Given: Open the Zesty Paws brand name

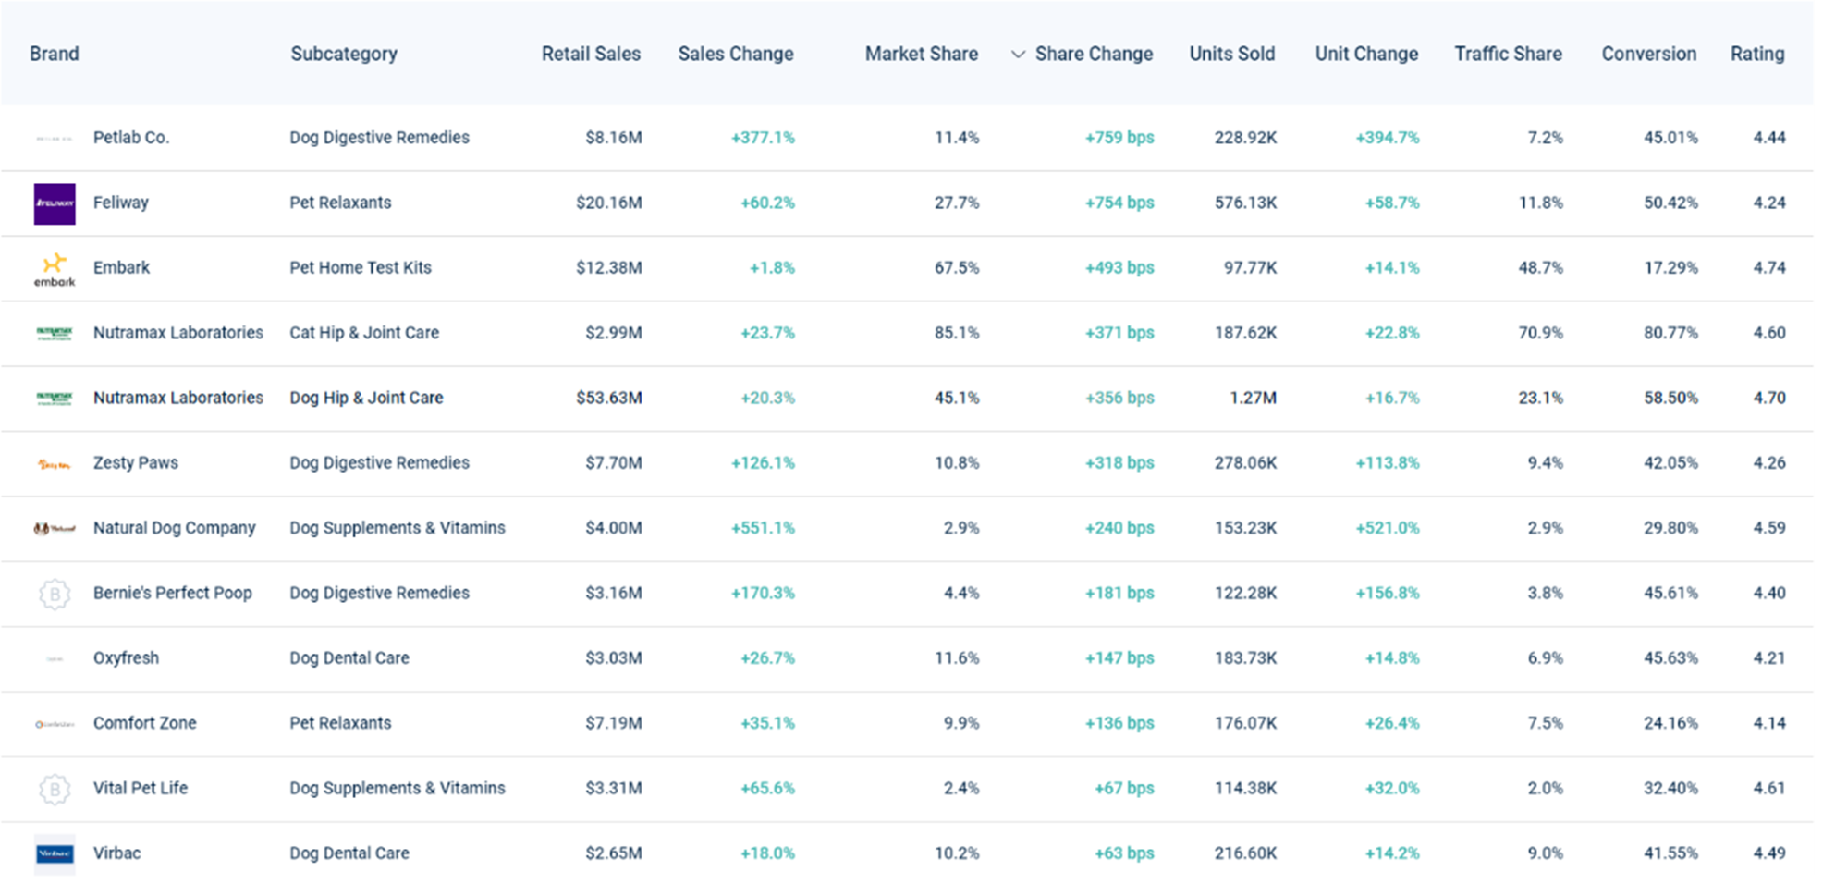Looking at the screenshot, I should pyautogui.click(x=136, y=462).
